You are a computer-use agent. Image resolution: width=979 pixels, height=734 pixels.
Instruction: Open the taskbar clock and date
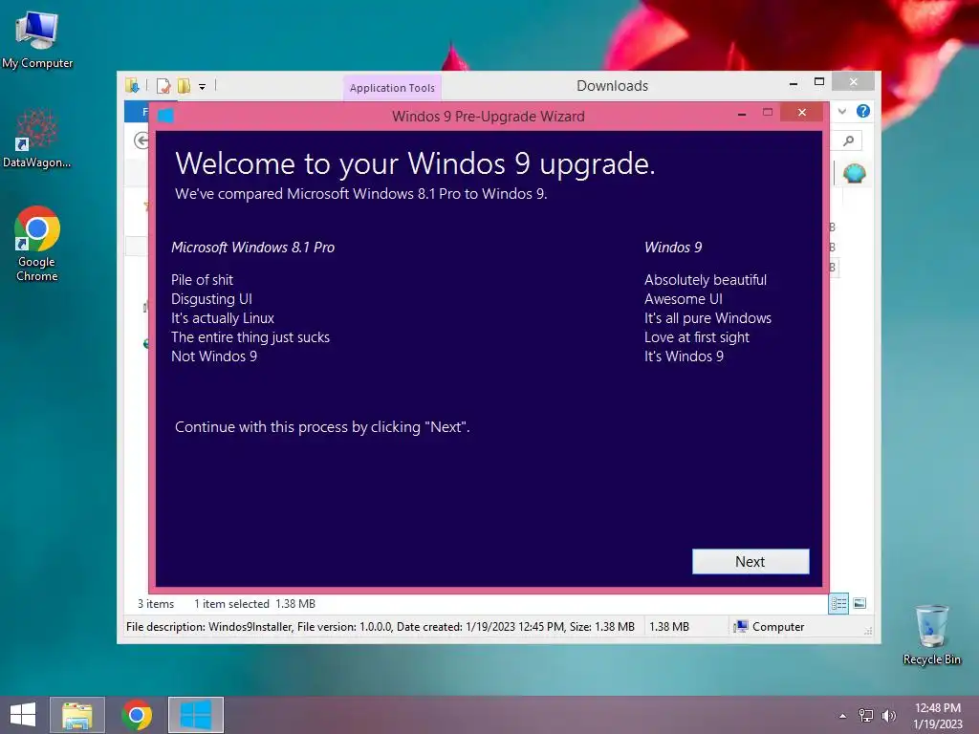(x=938, y=716)
